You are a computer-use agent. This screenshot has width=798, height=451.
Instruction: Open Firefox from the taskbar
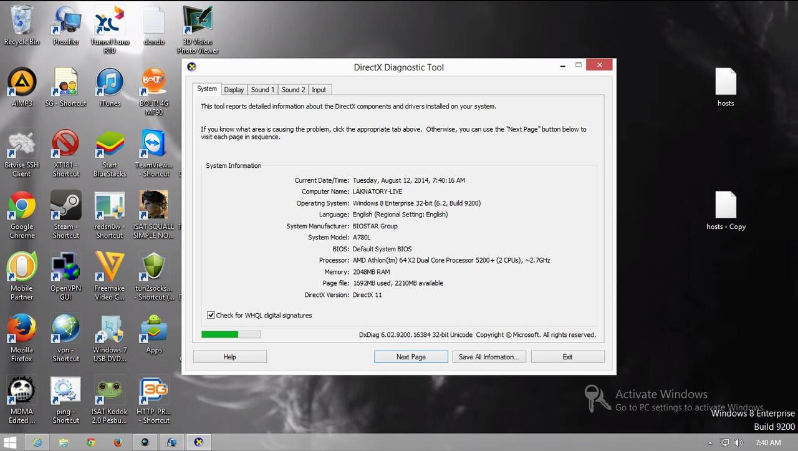(x=118, y=442)
